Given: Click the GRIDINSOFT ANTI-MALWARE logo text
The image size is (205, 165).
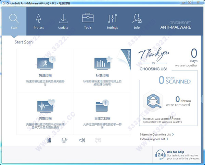Looking at the screenshot, I should click(x=176, y=25).
